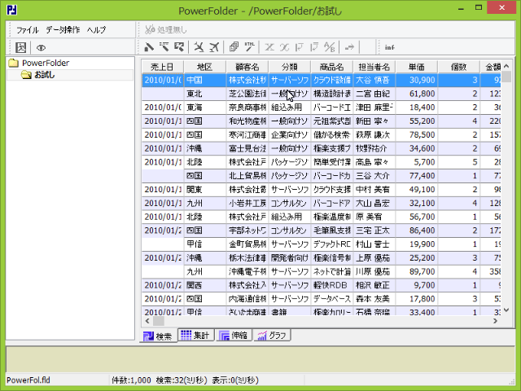Click the first greyed scissors-like icon
The width and height of the screenshot is (521, 391).
(x=269, y=47)
